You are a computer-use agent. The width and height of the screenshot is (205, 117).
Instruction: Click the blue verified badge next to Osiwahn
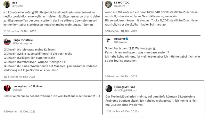(127, 39)
